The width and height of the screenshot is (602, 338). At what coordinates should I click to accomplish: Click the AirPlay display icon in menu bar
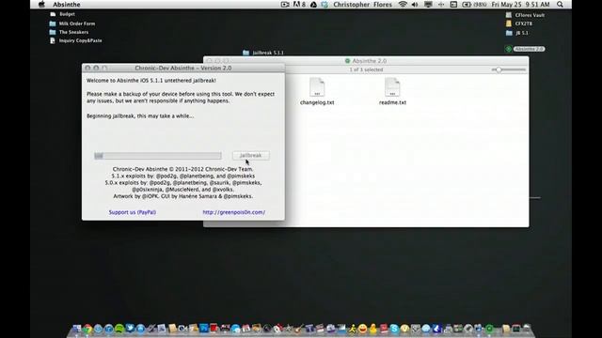[x=428, y=5]
